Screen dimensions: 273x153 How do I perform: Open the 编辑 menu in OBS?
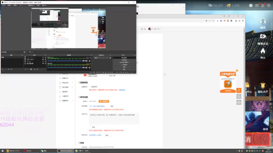point(10,5)
